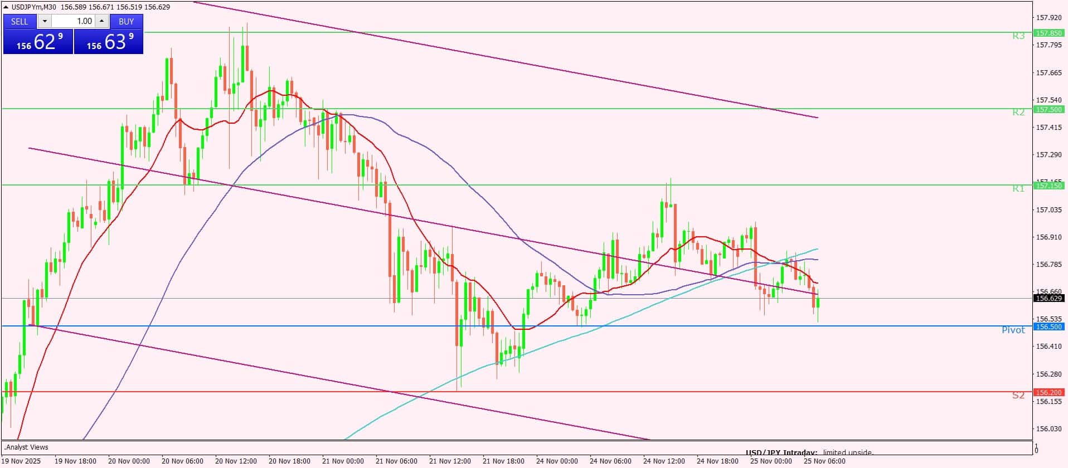Click the BUY button
The width and height of the screenshot is (1068, 468).
(x=127, y=21)
